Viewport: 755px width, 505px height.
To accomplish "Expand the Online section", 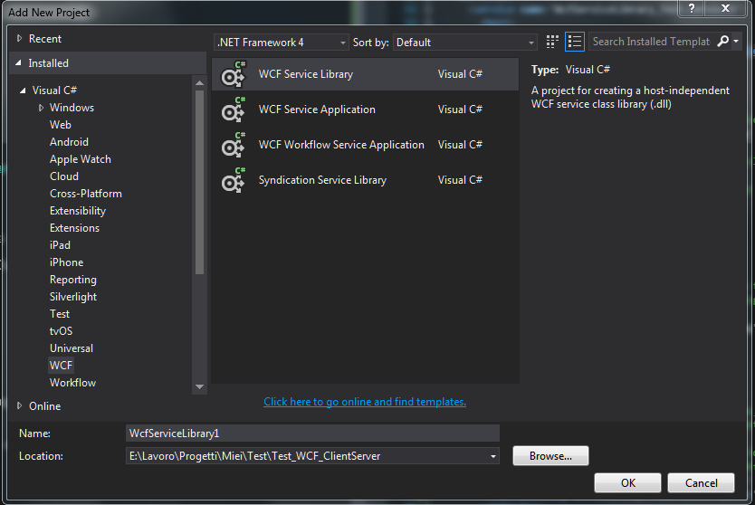I will click(21, 406).
